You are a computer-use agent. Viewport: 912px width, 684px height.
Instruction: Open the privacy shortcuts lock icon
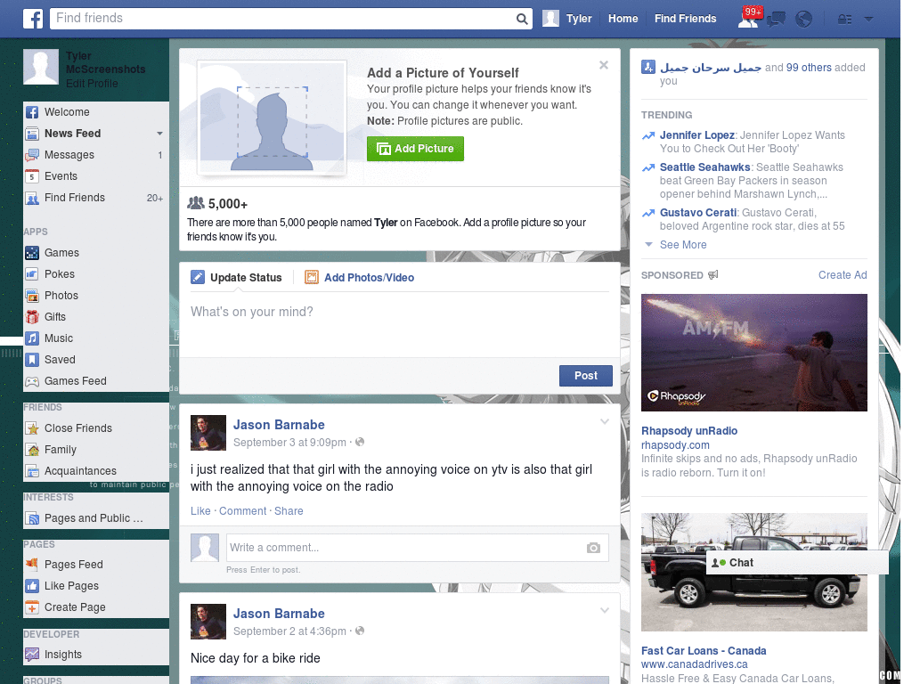[844, 20]
